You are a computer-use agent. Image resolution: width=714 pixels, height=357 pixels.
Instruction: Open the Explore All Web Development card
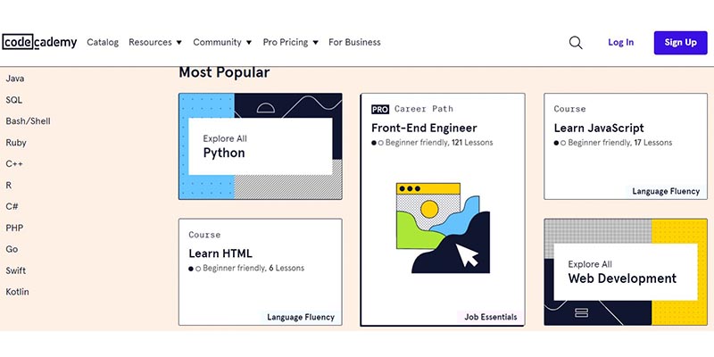[x=626, y=272]
